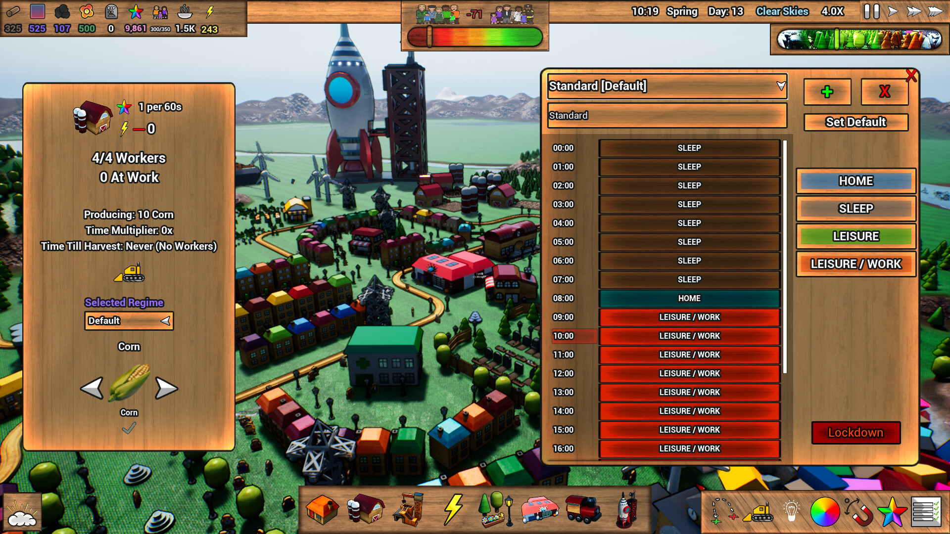The image size is (950, 534).
Task: Click the Set Default button
Action: tap(855, 122)
